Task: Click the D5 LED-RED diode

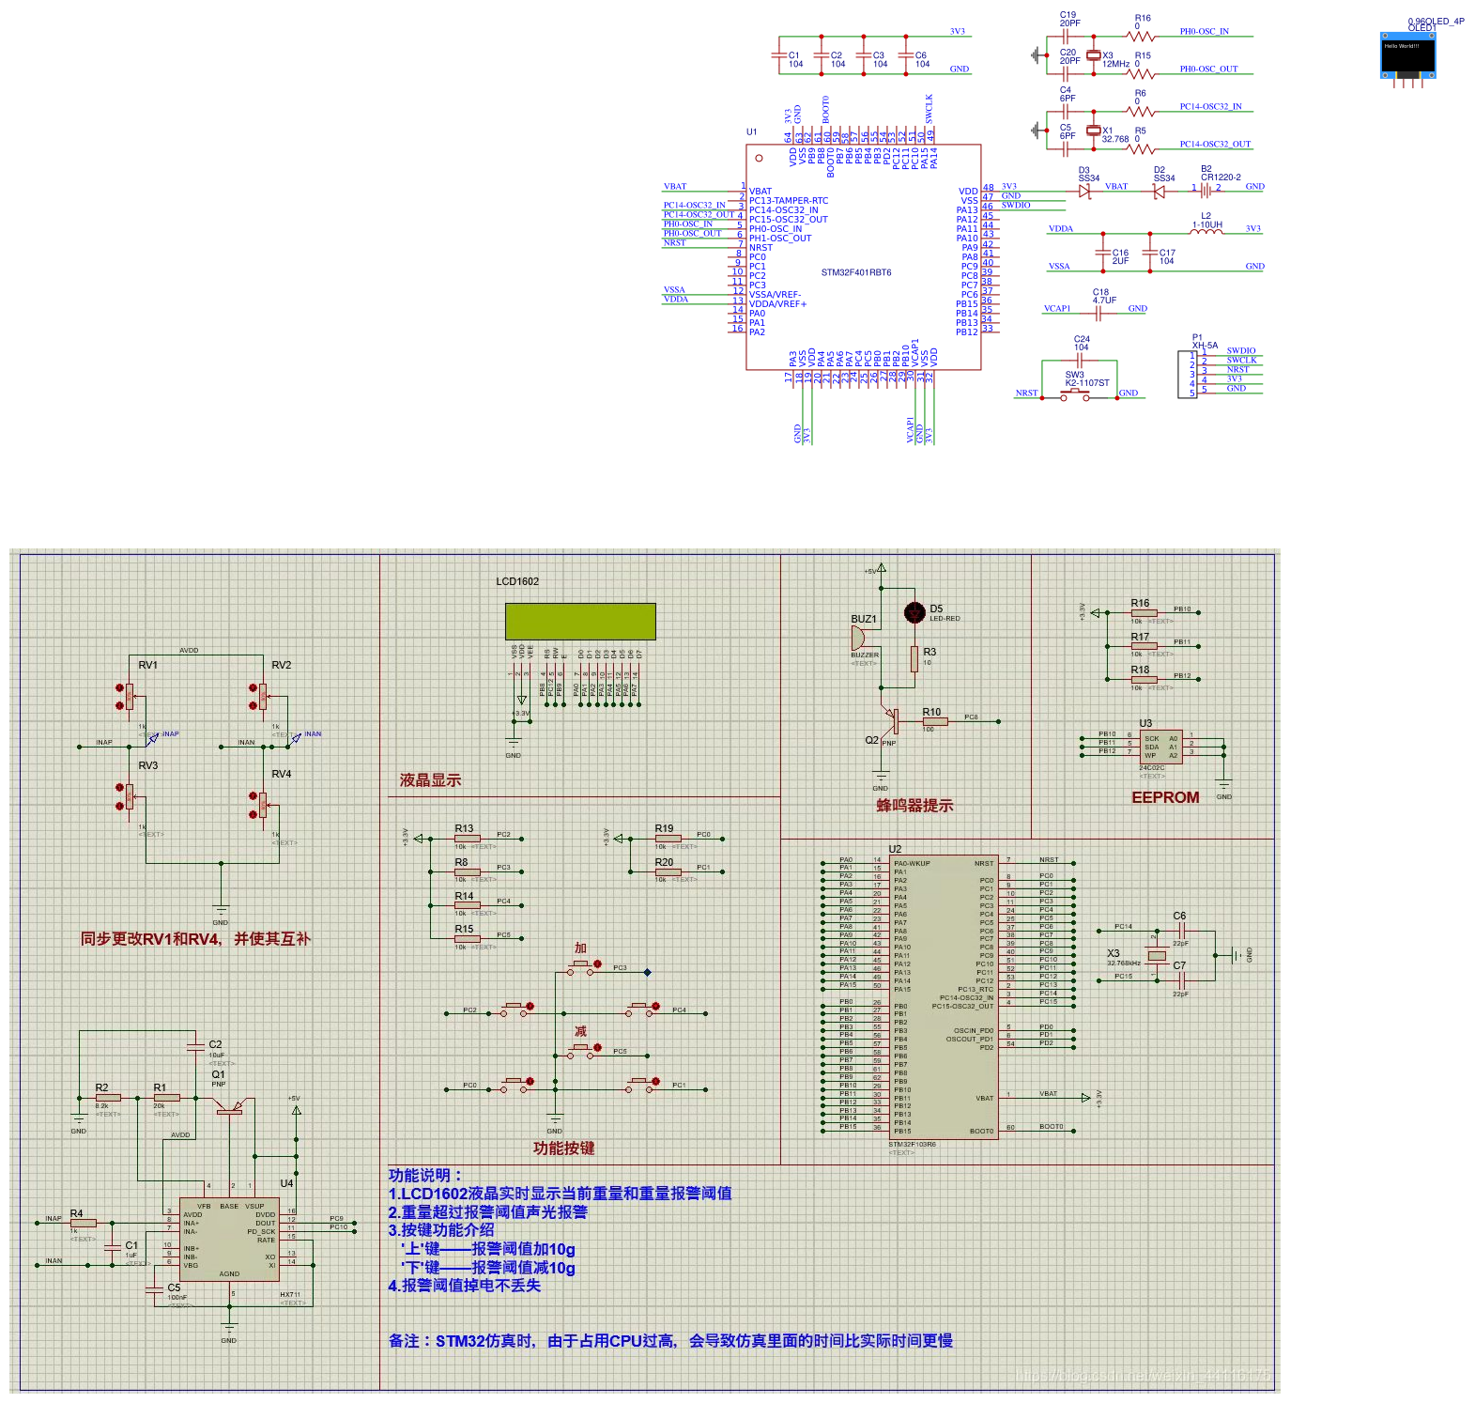Action: click(x=914, y=613)
